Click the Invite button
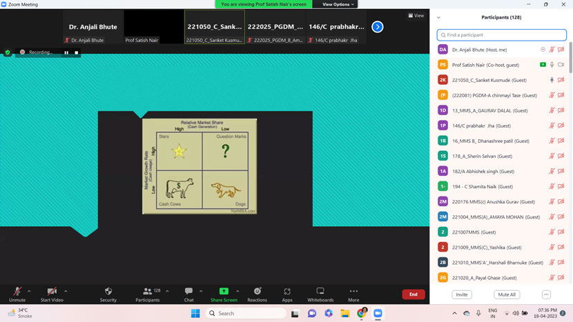573x322 pixels. [462, 294]
